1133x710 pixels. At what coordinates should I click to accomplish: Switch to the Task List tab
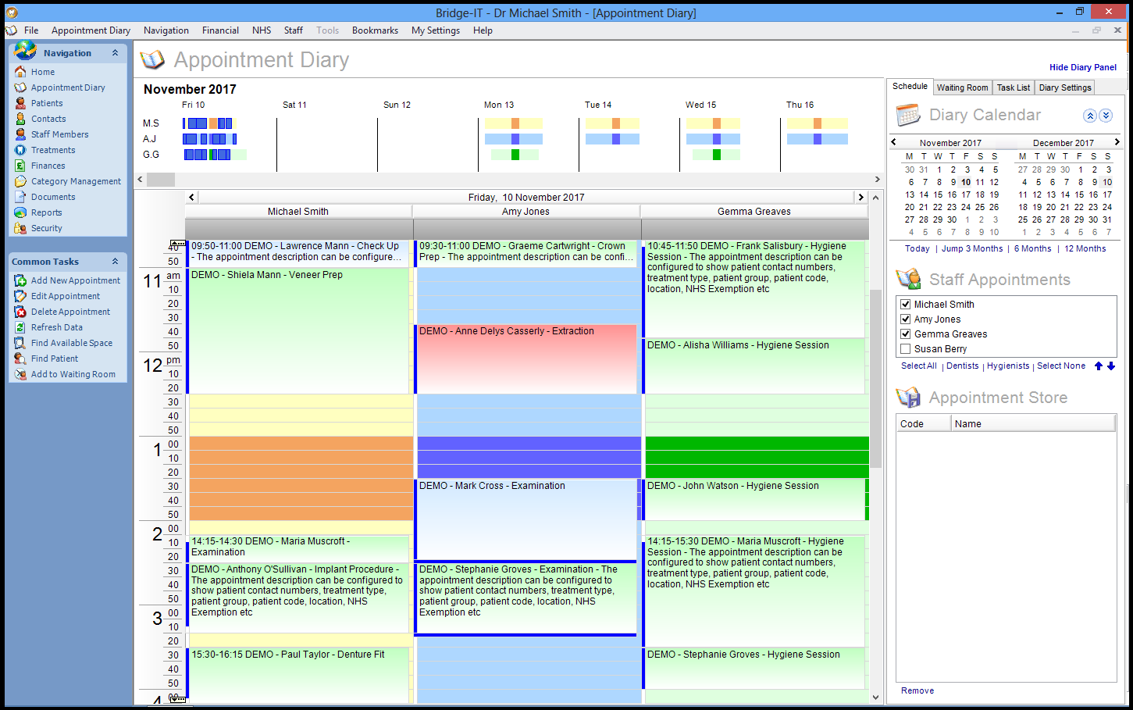point(1013,87)
